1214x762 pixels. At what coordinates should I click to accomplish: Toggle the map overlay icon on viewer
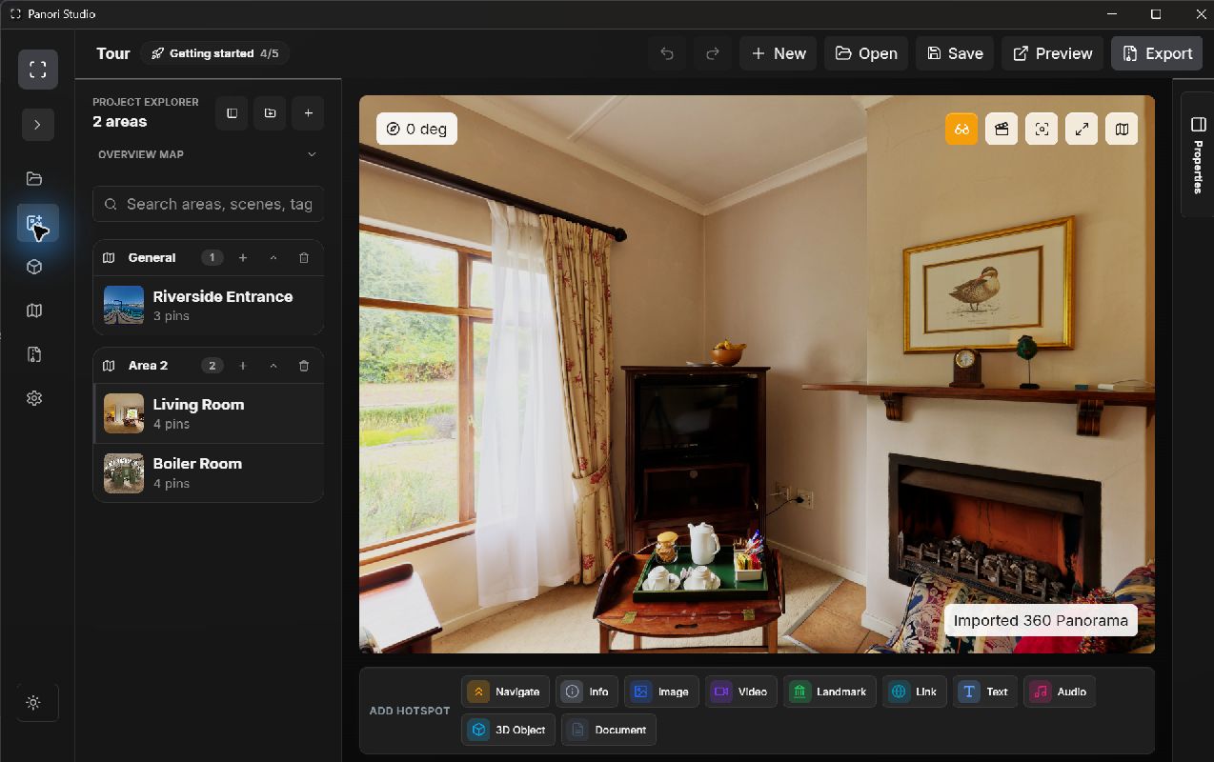click(x=1122, y=129)
